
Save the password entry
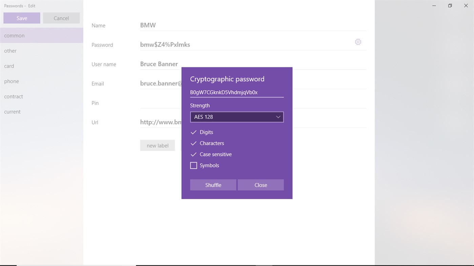22,18
